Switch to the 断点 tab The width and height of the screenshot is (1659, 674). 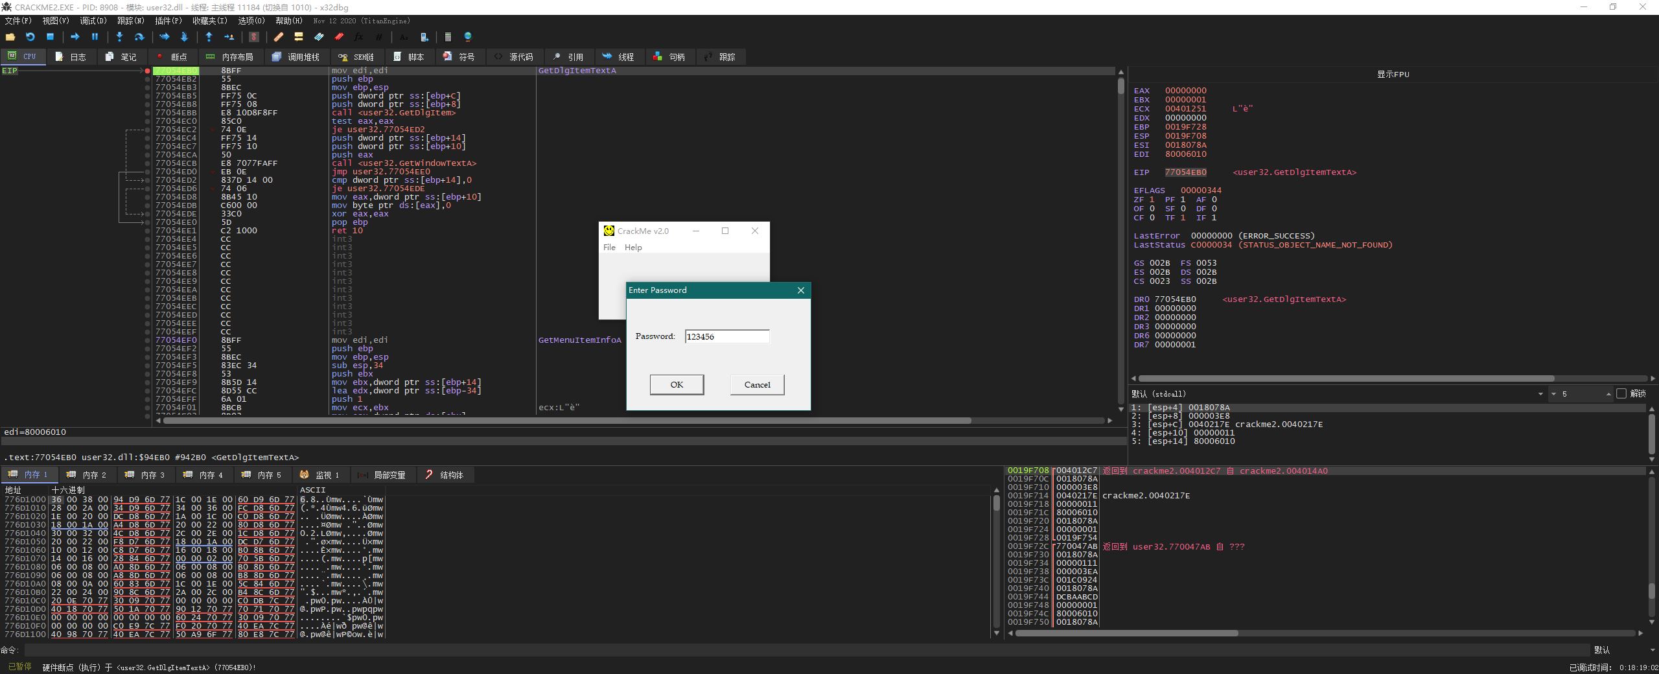click(172, 57)
